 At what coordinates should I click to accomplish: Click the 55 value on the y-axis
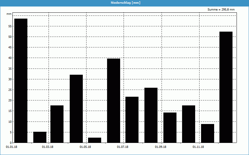10,26
